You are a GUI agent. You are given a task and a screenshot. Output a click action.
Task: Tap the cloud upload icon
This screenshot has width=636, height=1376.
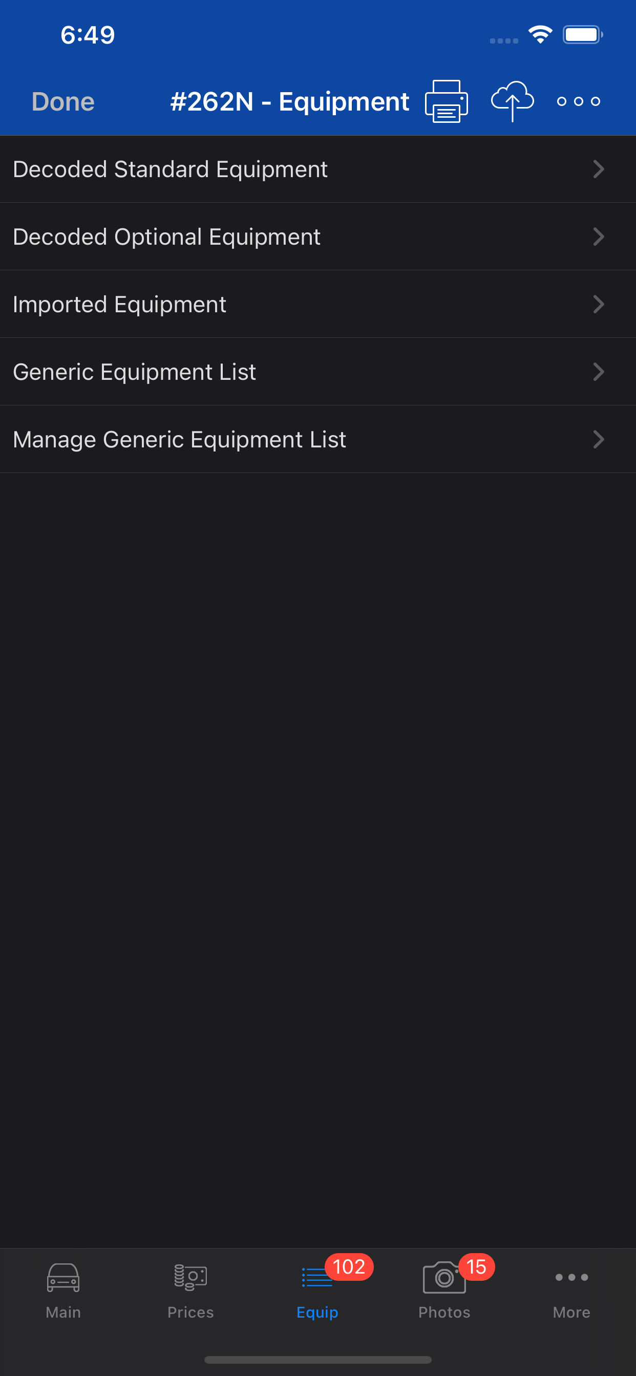[x=512, y=101]
